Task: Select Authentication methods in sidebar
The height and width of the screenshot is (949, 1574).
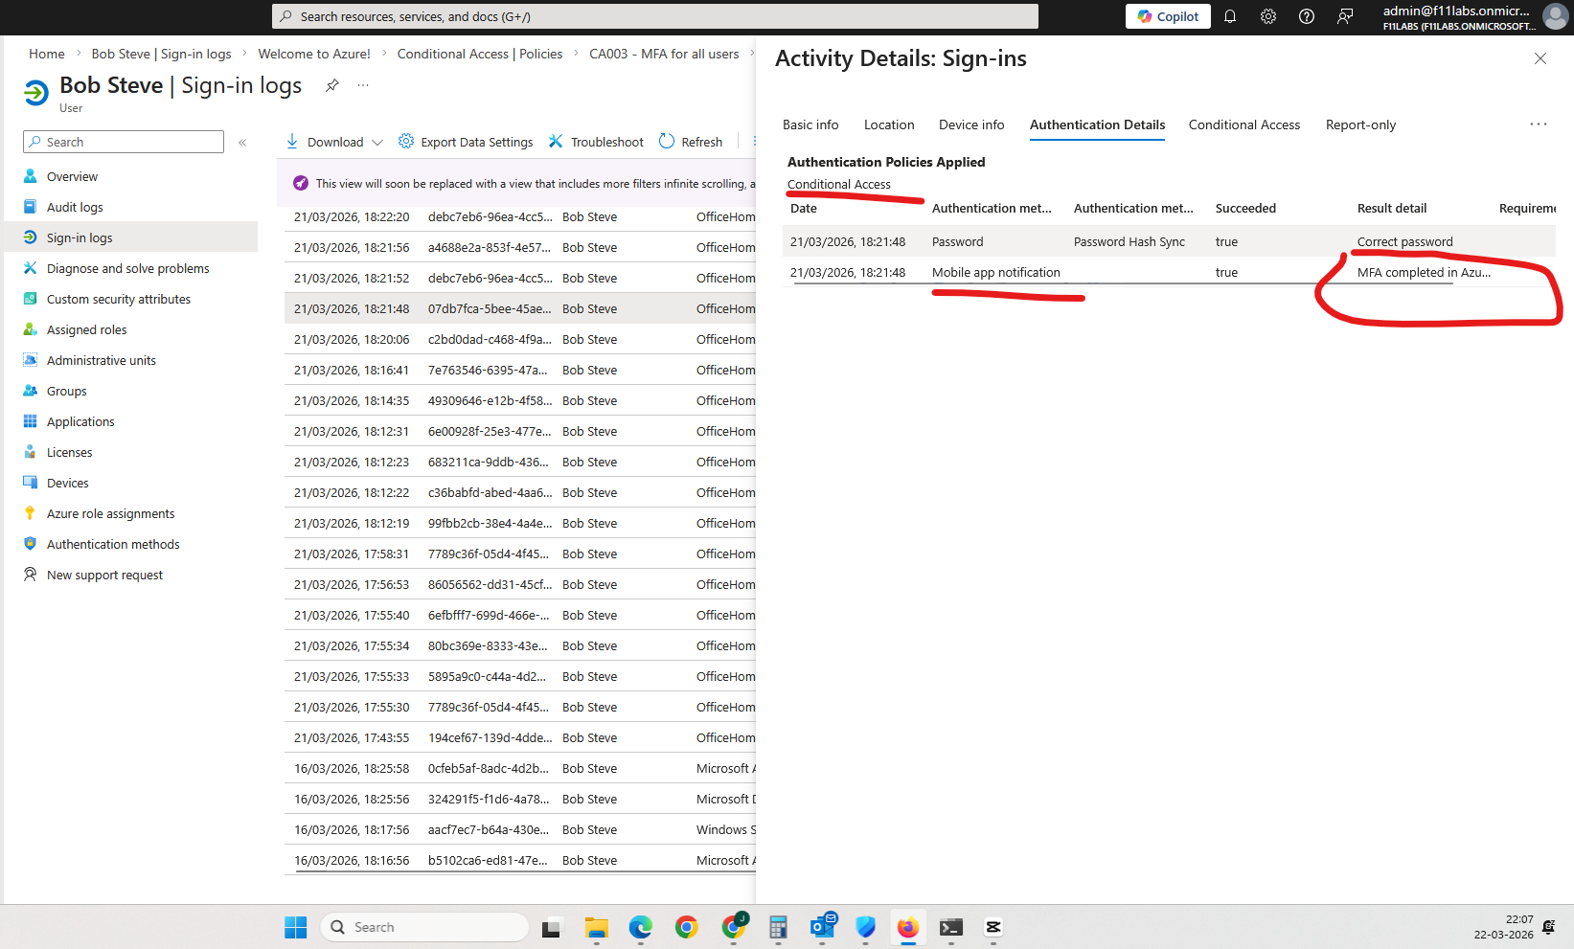Action: tap(113, 544)
